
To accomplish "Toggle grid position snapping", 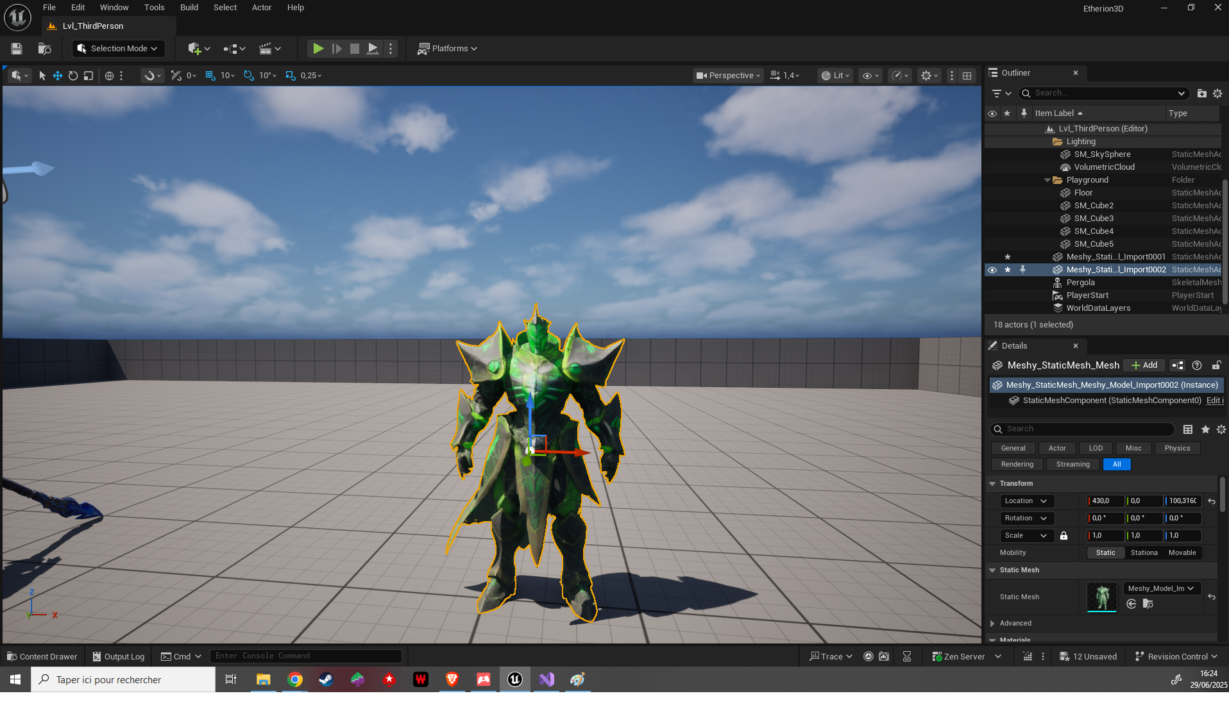I will point(210,76).
